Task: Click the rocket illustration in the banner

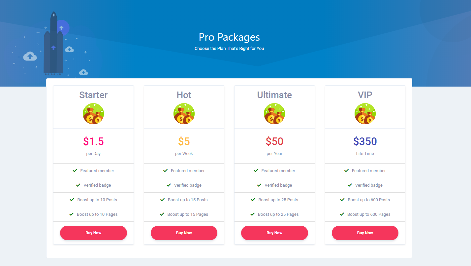Action: (x=53, y=43)
